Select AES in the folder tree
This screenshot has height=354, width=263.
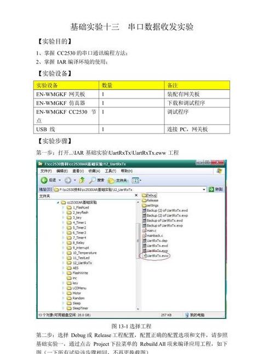pyautogui.click(x=73, y=268)
